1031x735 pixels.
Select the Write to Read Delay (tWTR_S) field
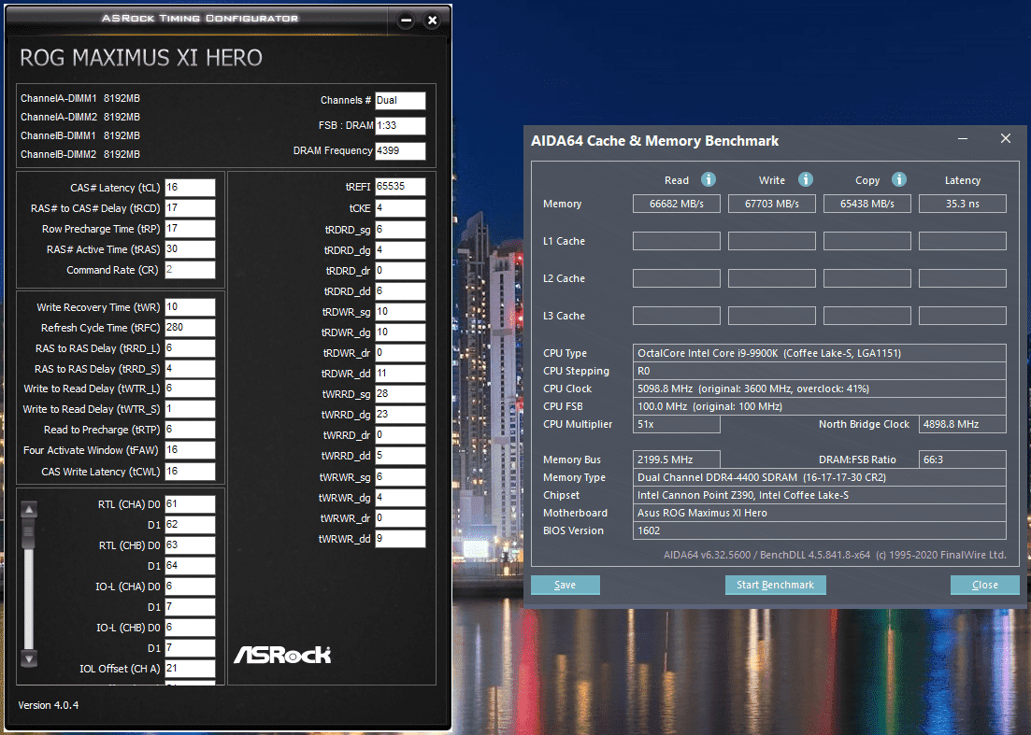click(x=190, y=409)
